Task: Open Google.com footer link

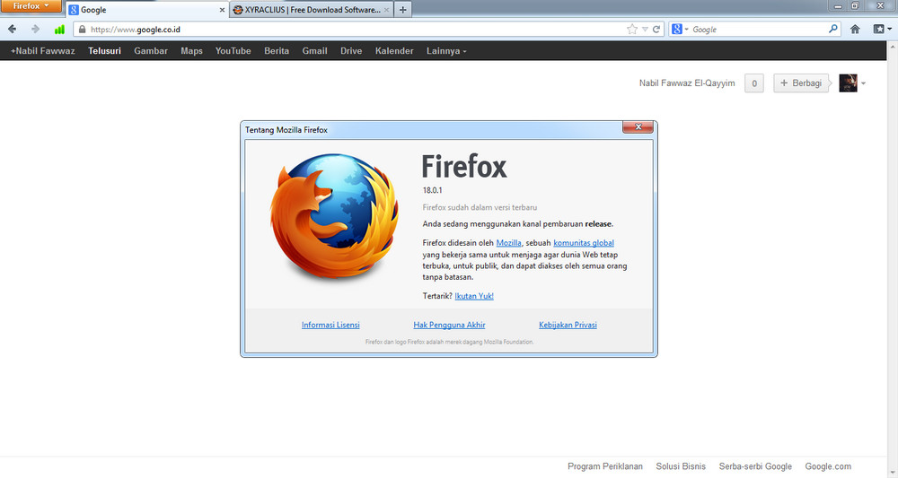Action: coord(828,466)
